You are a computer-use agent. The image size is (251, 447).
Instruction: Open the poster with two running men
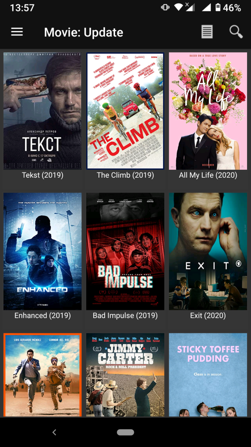(x=42, y=375)
